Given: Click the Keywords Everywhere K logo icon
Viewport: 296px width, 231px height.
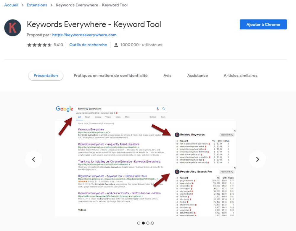Looking at the screenshot, I should (13, 28).
